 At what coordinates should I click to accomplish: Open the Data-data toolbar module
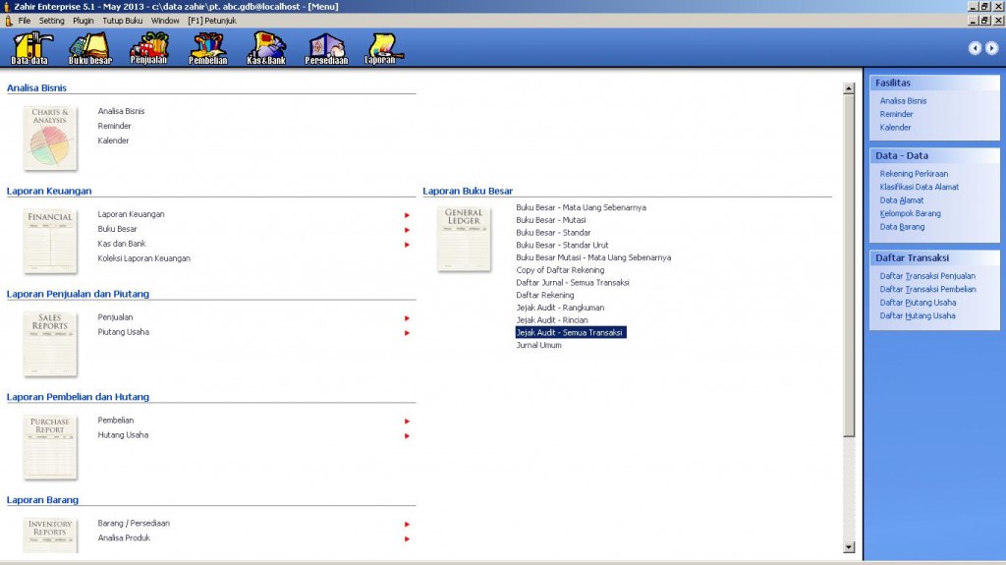tap(31, 48)
